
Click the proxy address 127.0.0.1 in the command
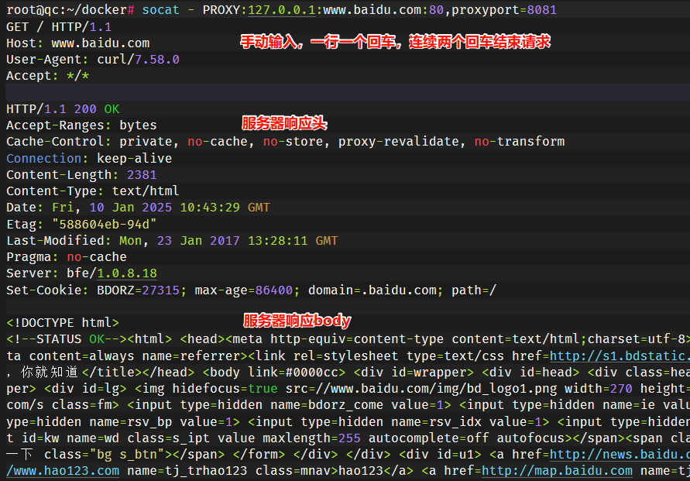[x=282, y=9]
